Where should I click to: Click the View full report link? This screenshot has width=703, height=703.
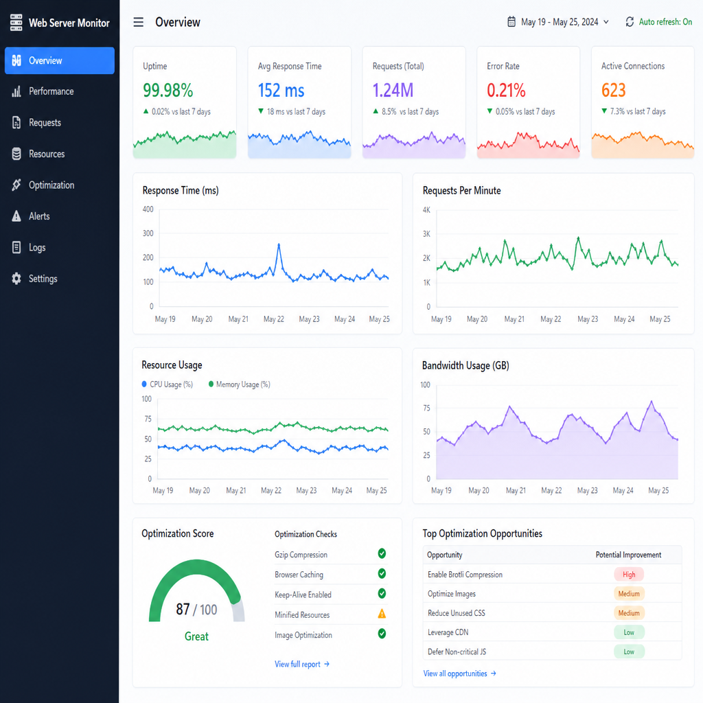(x=302, y=664)
